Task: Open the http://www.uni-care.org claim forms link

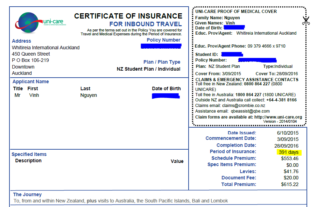Action: 278,117
